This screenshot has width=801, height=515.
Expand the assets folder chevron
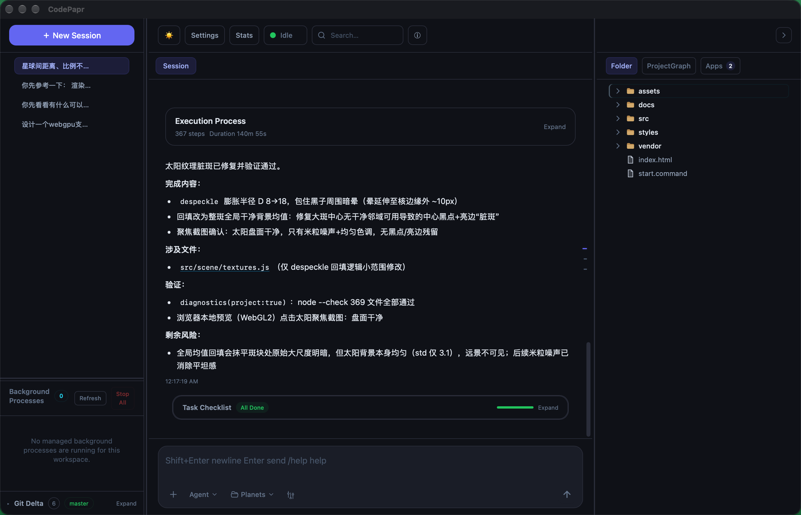(618, 91)
